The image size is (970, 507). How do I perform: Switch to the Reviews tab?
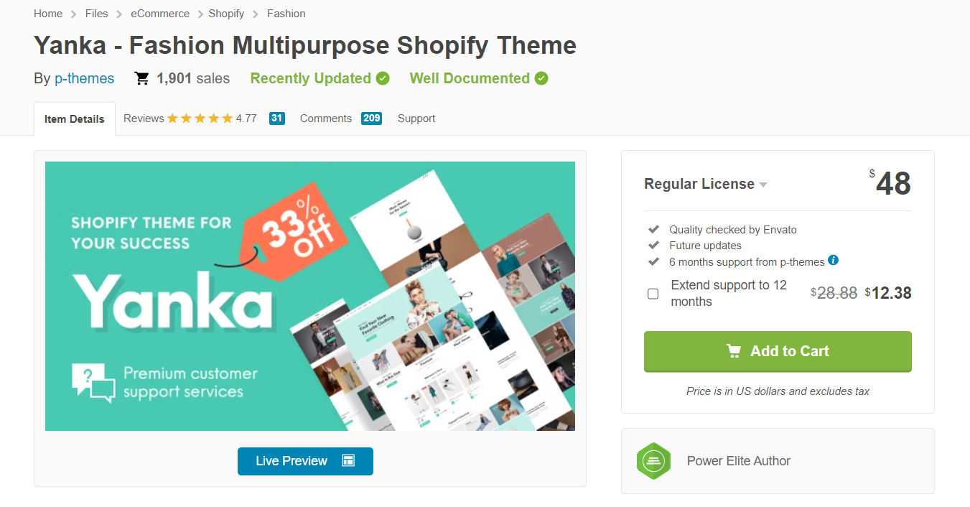pos(144,118)
